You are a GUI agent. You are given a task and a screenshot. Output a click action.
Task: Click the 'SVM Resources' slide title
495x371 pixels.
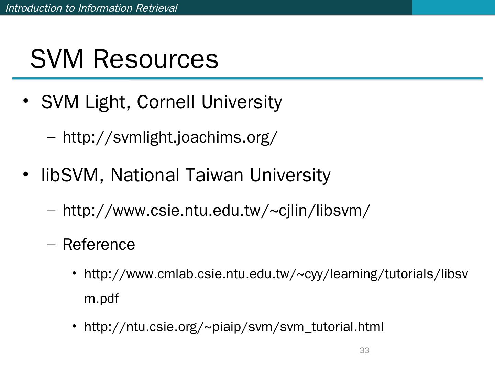pos(124,59)
